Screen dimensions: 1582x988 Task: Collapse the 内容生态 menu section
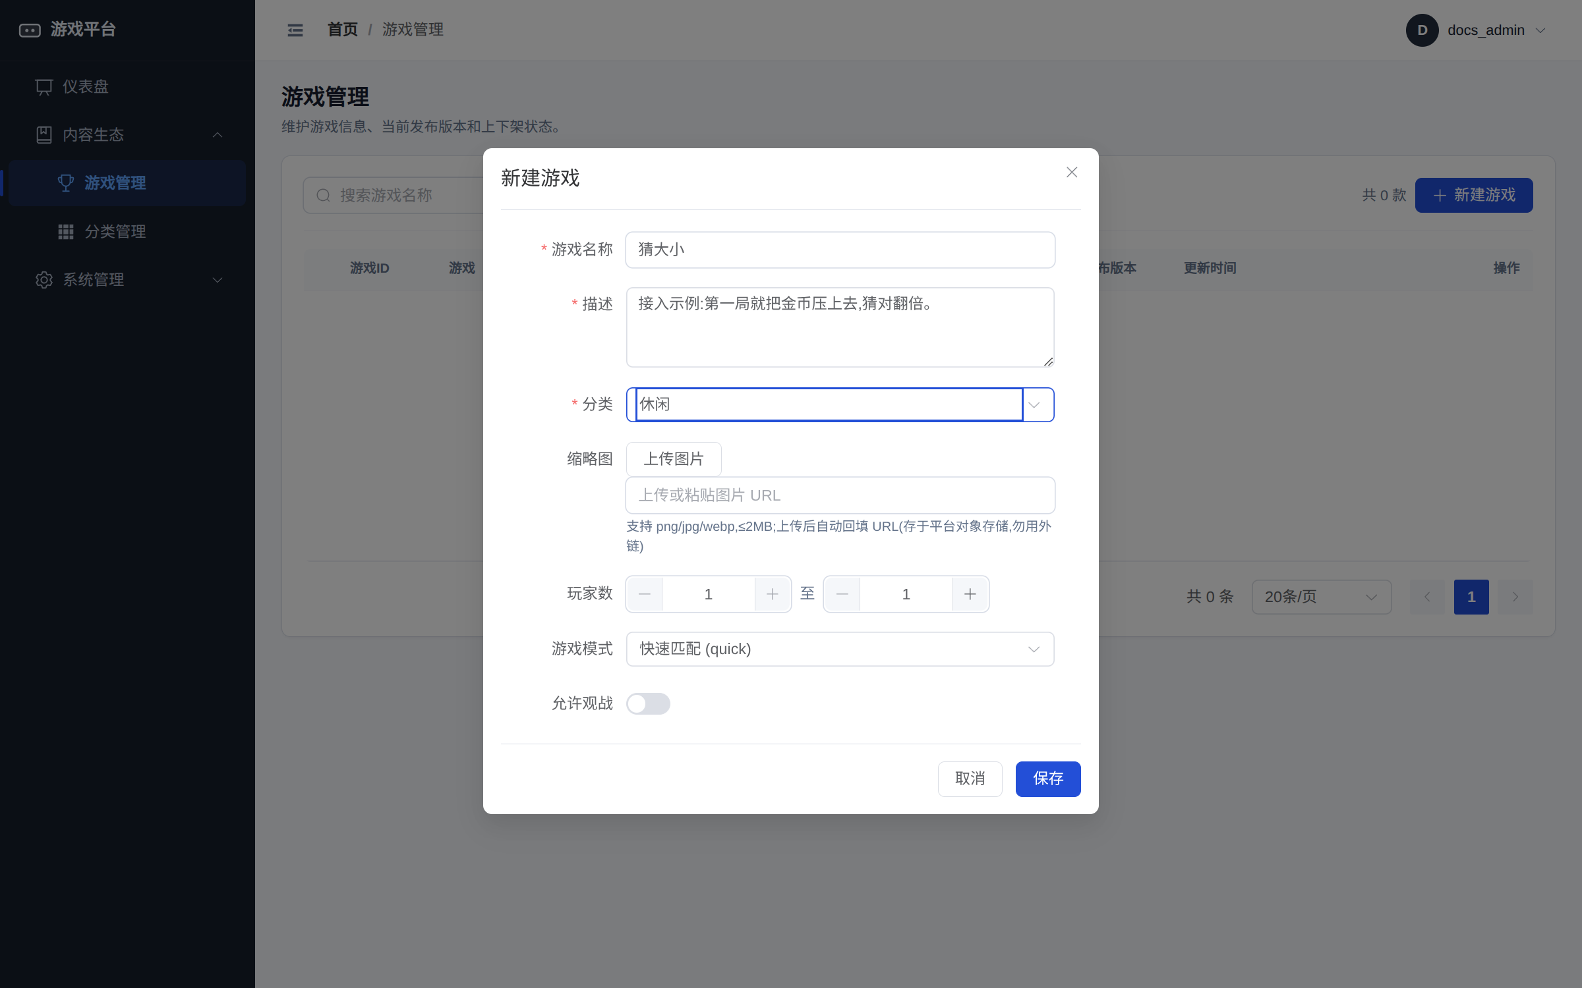pyautogui.click(x=218, y=135)
